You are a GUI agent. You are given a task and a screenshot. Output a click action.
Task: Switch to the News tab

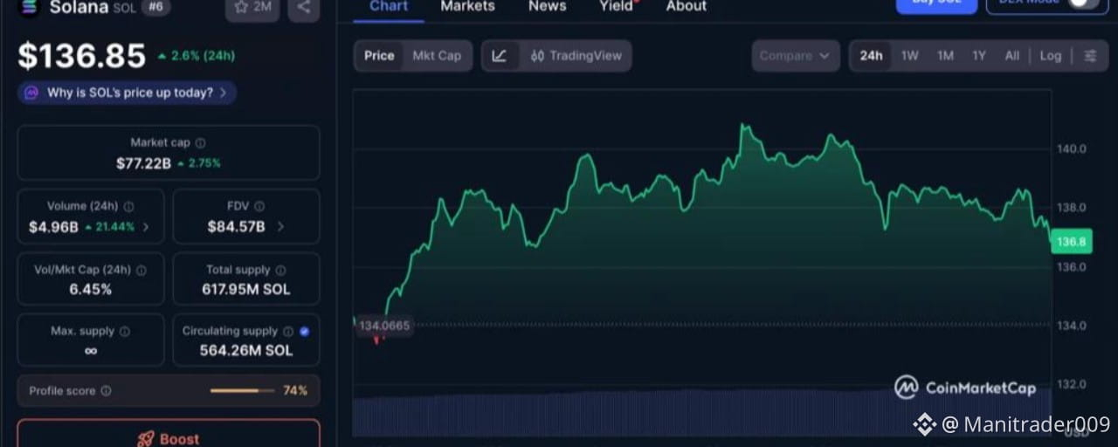[x=548, y=6]
